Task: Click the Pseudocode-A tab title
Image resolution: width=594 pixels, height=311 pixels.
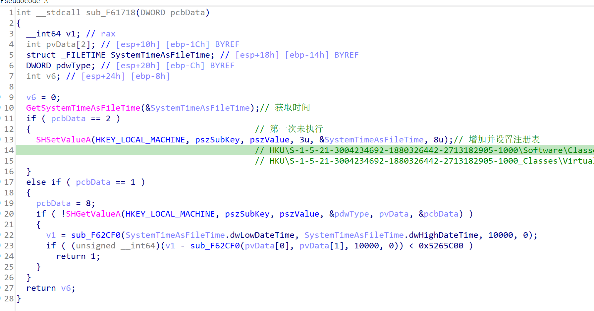Action: tap(24, 2)
